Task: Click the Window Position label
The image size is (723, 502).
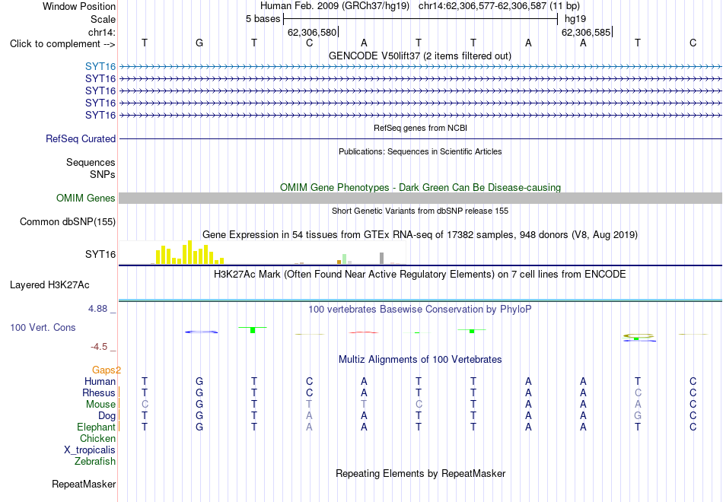Action: tap(79, 6)
